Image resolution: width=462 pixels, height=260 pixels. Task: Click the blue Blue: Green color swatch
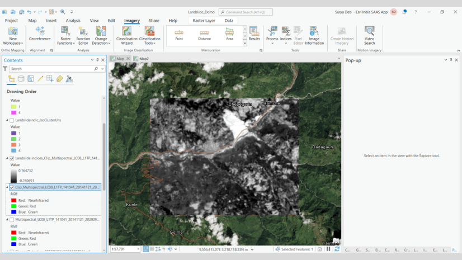13,212
